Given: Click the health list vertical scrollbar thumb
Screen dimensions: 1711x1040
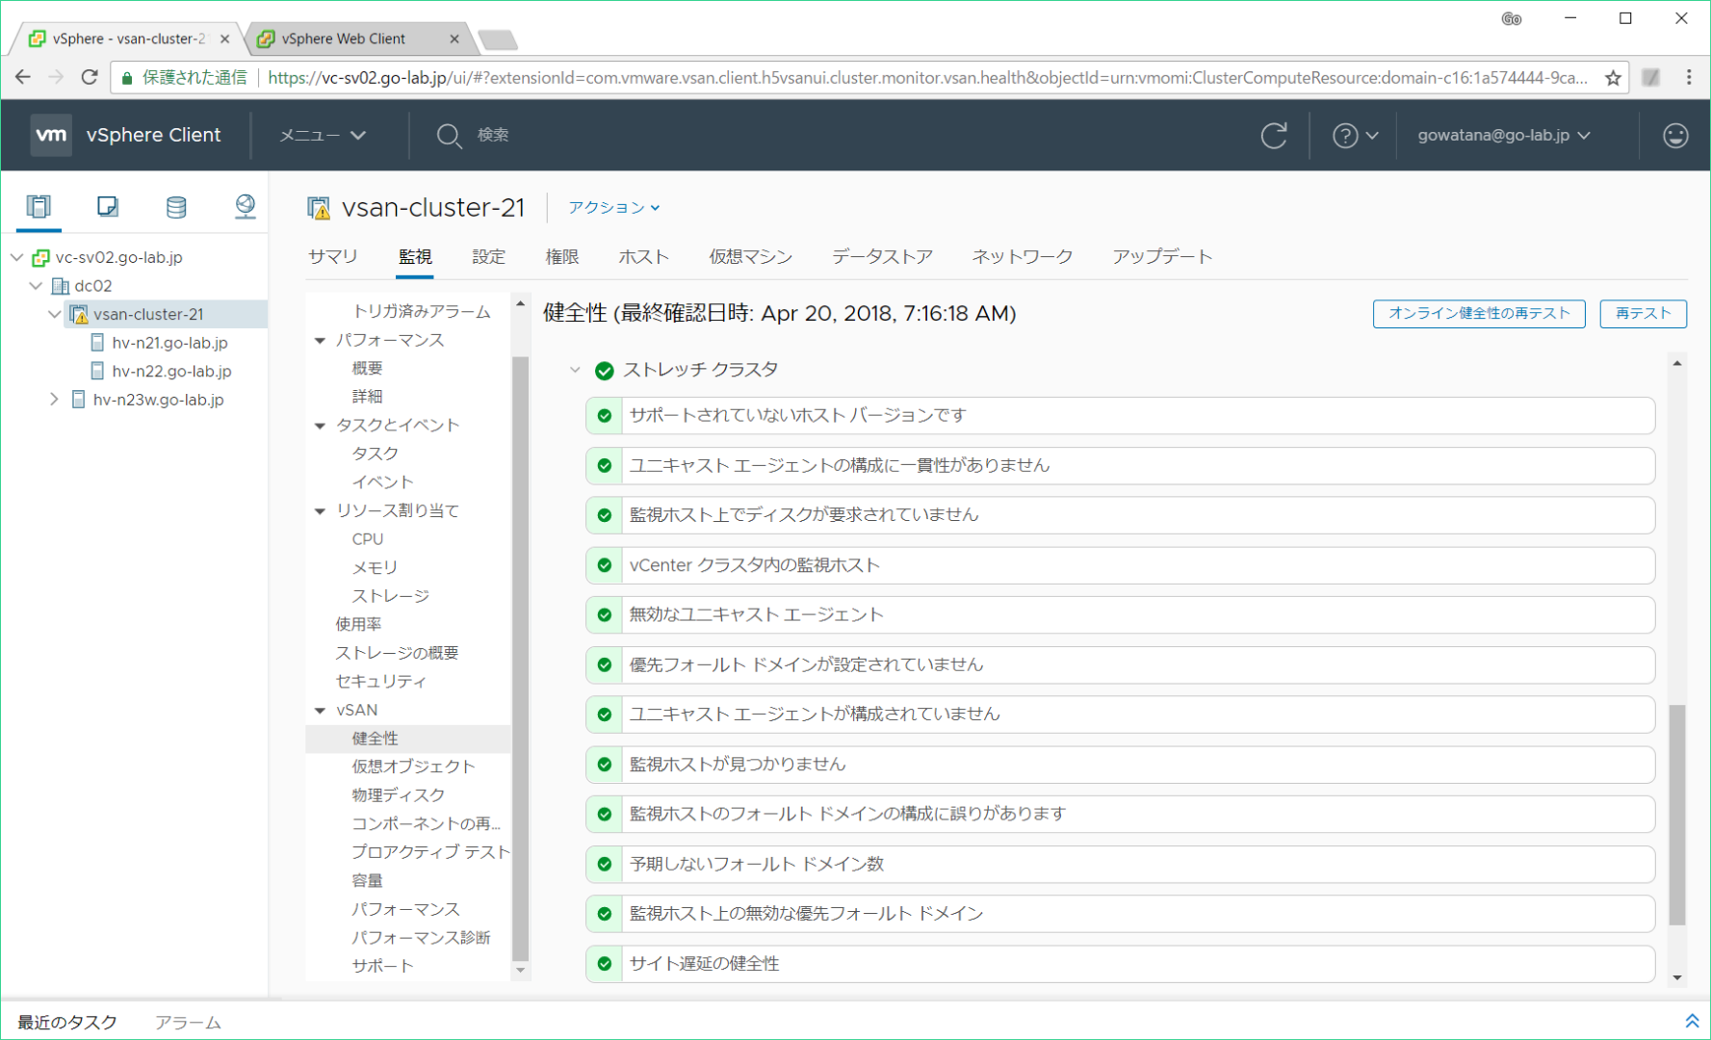Looking at the screenshot, I should coord(1677,815).
